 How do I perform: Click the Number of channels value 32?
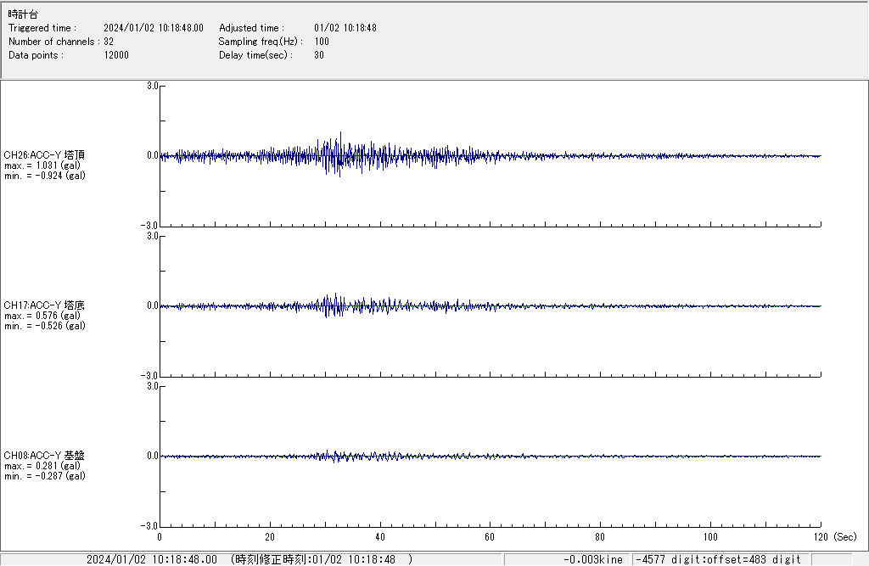pyautogui.click(x=109, y=42)
